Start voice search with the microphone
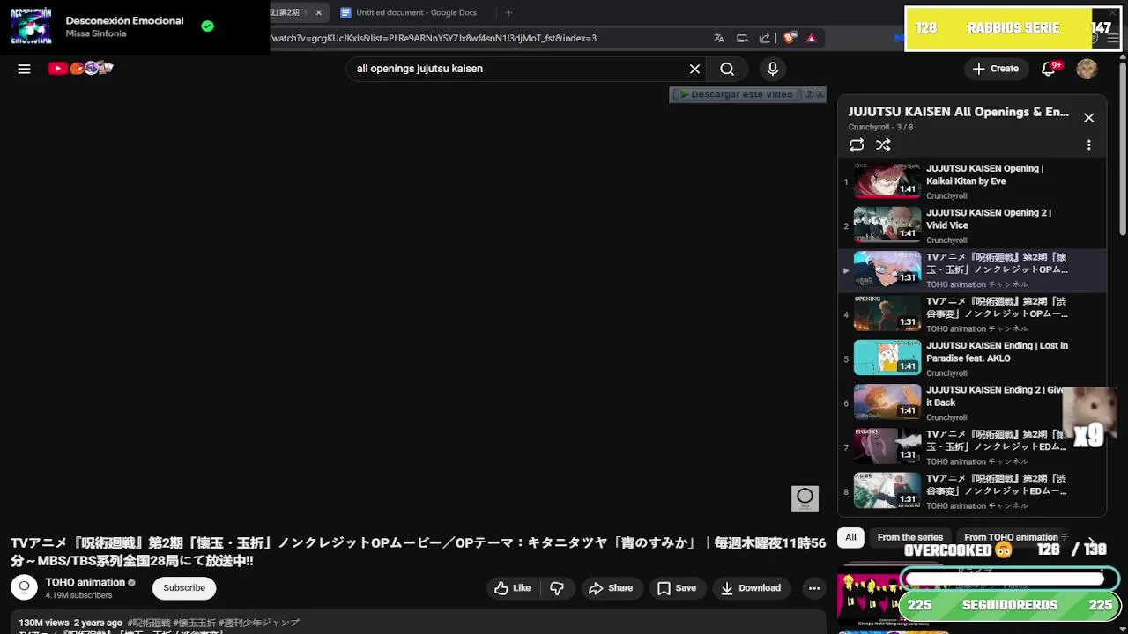 pyautogui.click(x=773, y=69)
